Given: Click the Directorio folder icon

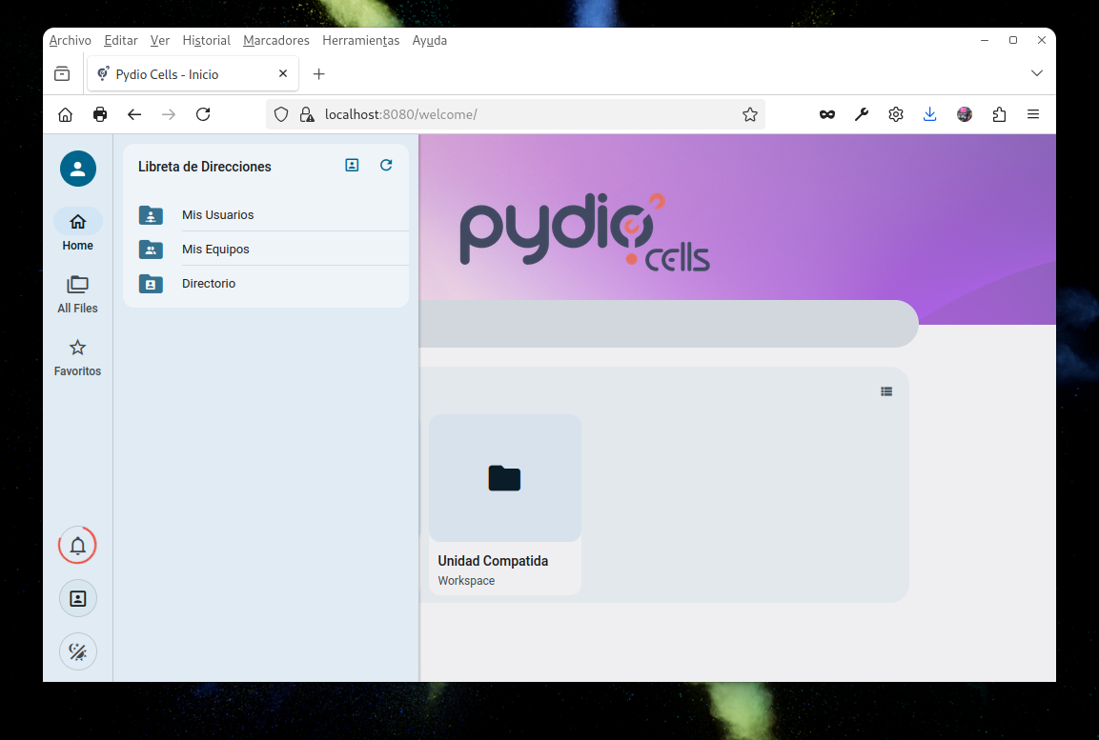Looking at the screenshot, I should tap(151, 284).
